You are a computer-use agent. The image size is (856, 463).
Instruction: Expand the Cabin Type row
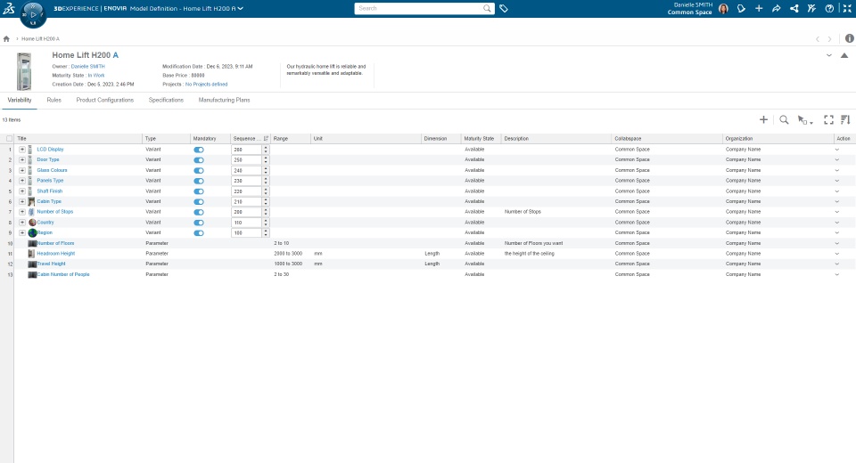pos(21,202)
